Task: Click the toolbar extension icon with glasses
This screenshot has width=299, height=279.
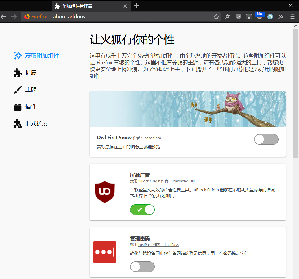Action: click(249, 17)
